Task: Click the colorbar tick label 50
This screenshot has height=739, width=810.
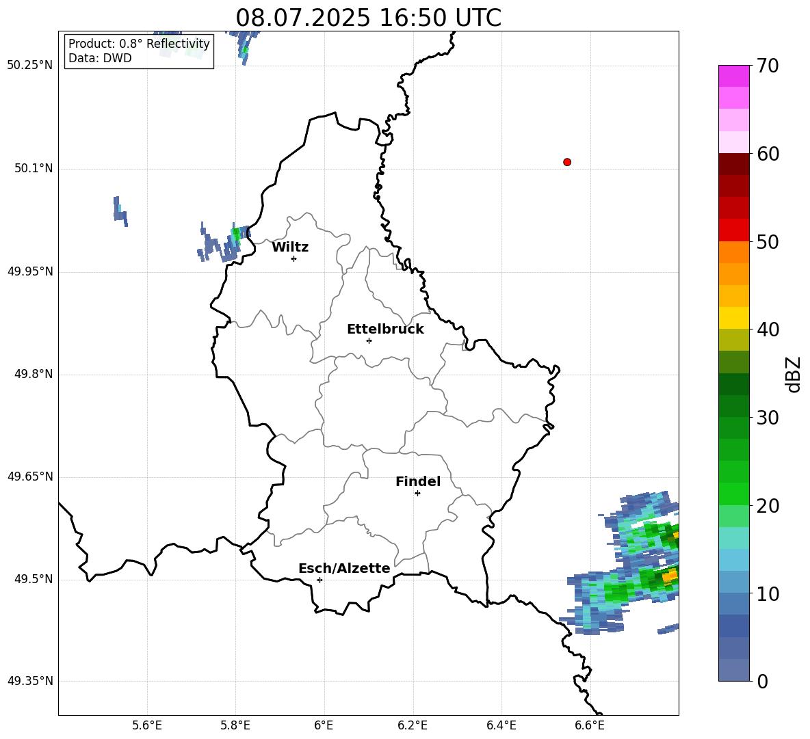Action: pyautogui.click(x=768, y=241)
